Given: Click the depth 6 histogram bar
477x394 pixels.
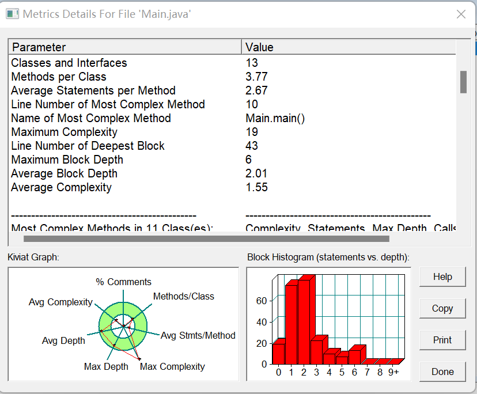Looking at the screenshot, I should point(355,357).
